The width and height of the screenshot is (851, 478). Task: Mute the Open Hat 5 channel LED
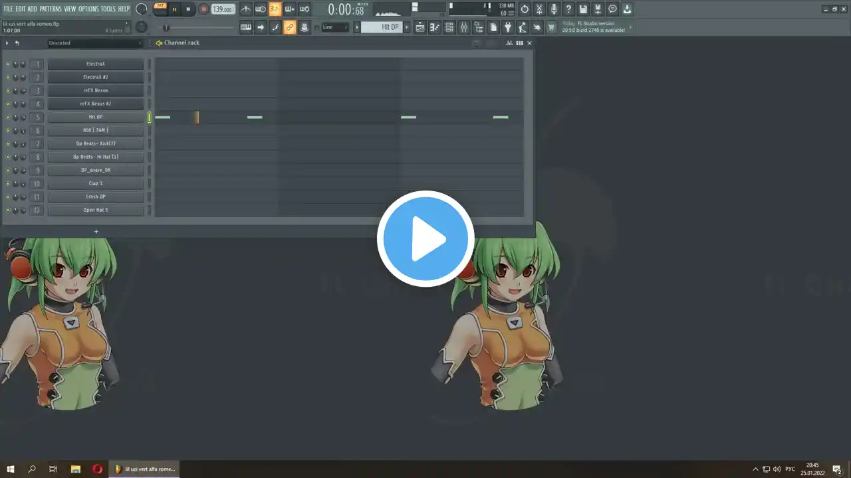(x=8, y=210)
